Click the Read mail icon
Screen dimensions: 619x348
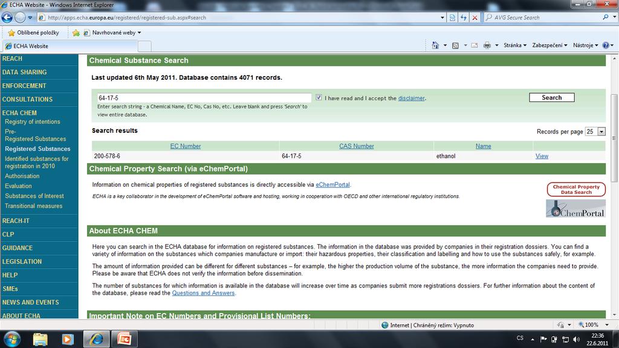[x=475, y=45]
